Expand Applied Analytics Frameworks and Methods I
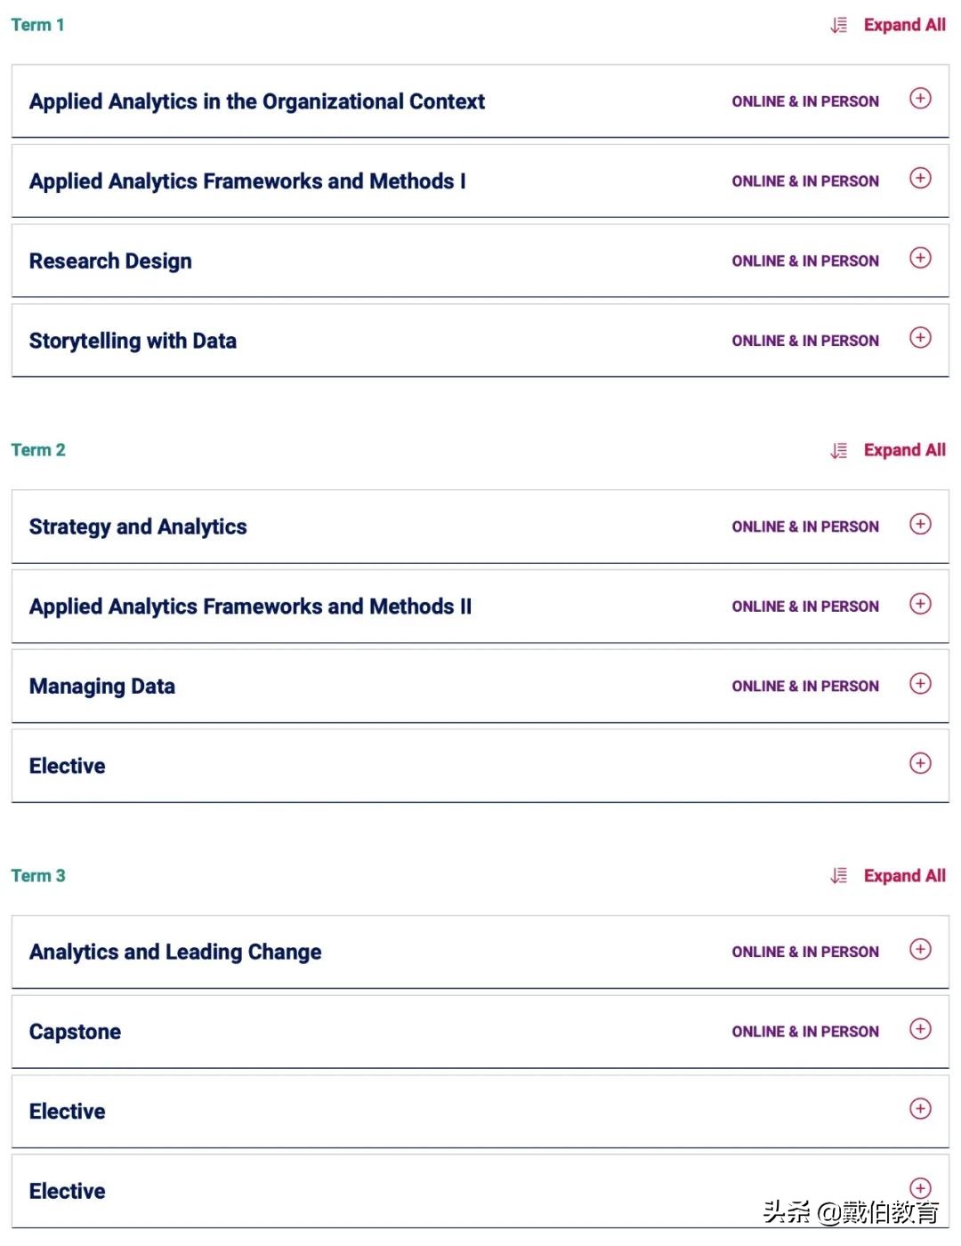Screen dimensions: 961x1246 coord(920,179)
